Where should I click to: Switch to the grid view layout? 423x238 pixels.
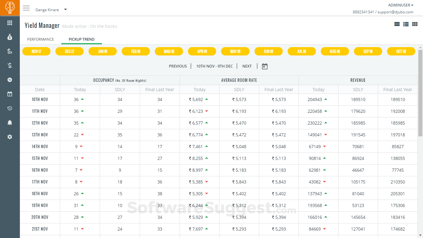pyautogui.click(x=415, y=24)
